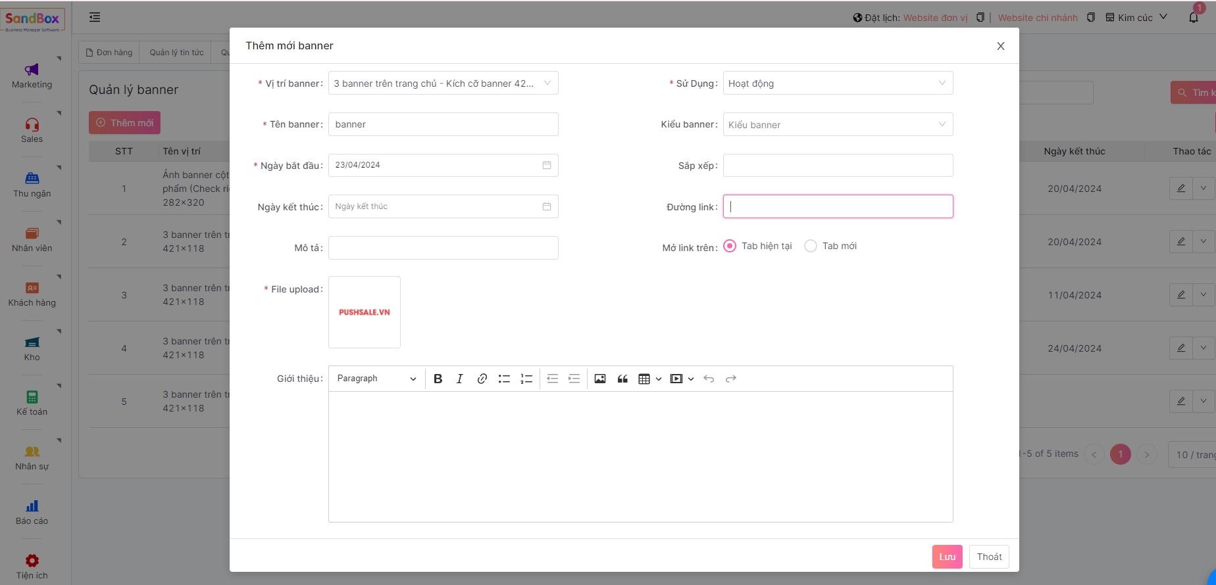Apply numbered list in the editor
Screen dimensions: 1216x585
pos(526,379)
